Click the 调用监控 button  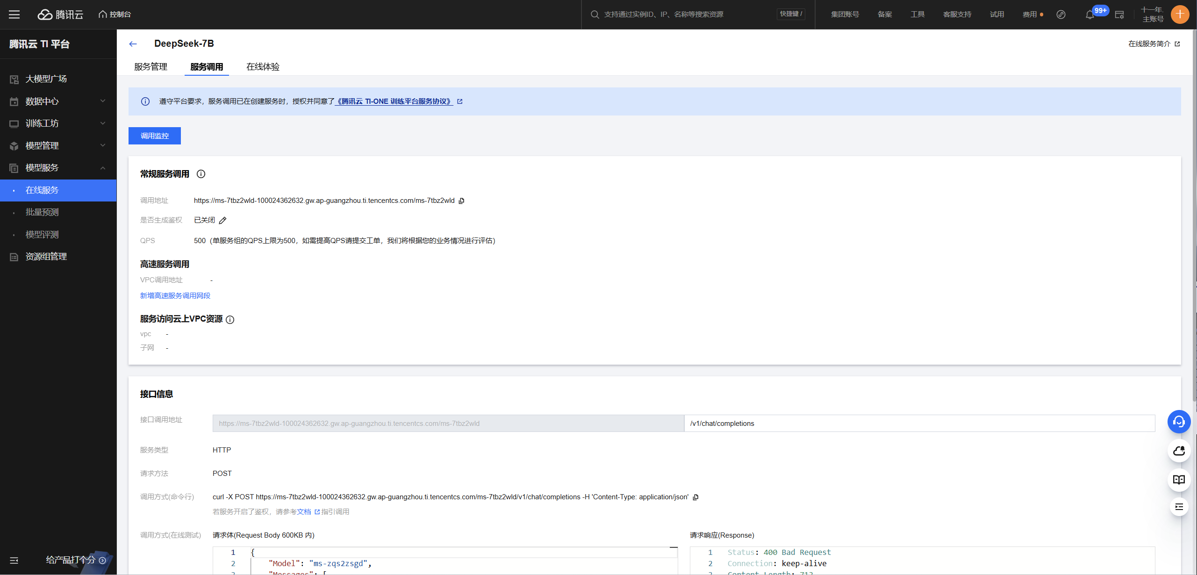[155, 136]
